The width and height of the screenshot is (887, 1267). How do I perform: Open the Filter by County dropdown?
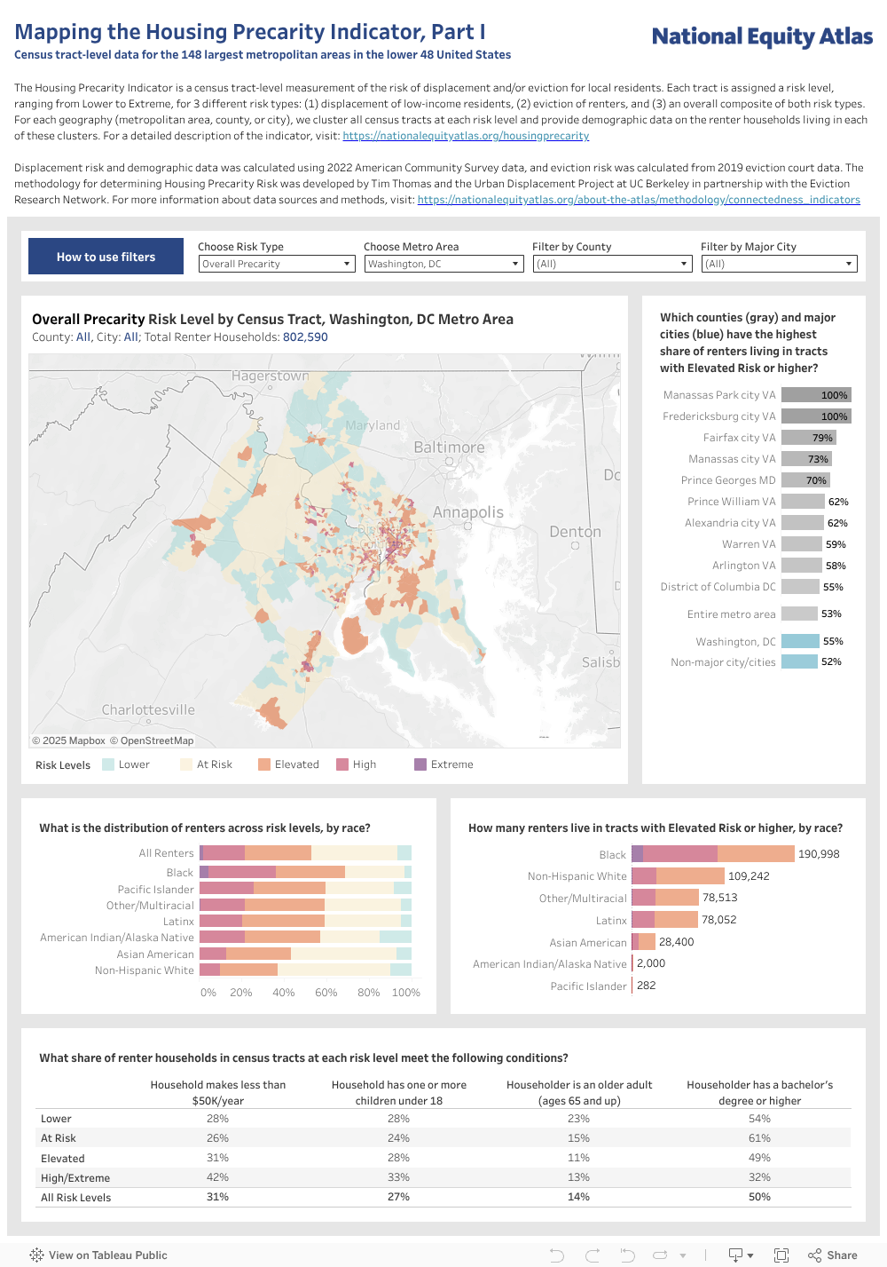pyautogui.click(x=612, y=264)
